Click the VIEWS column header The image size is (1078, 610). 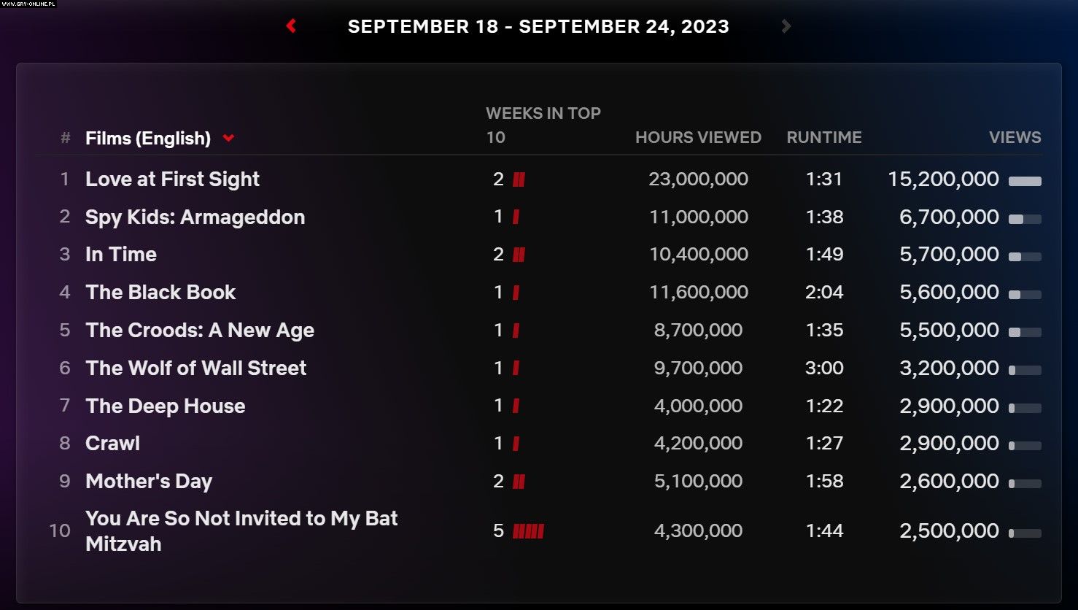tap(1015, 138)
